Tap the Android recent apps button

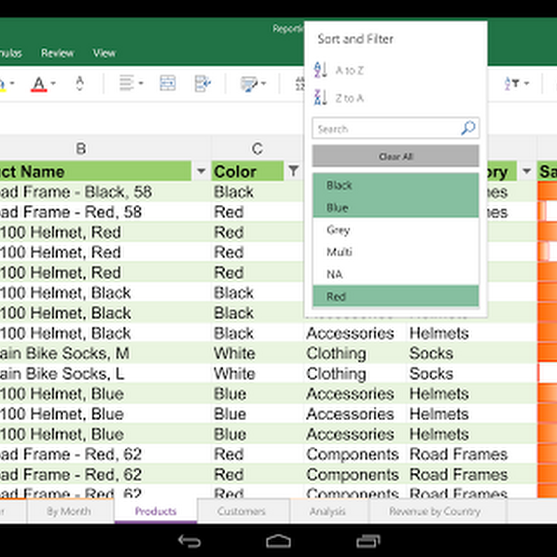[x=368, y=541]
